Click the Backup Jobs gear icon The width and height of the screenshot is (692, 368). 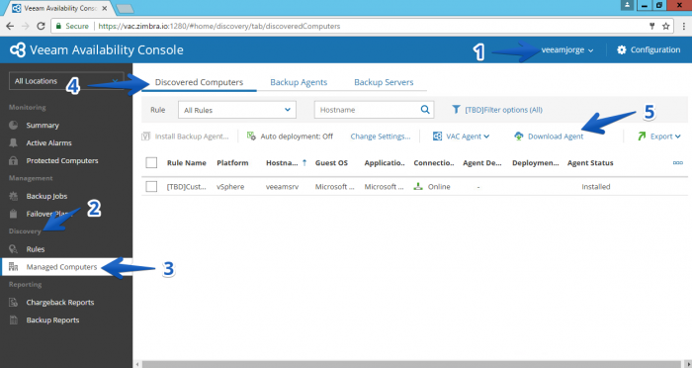[14, 196]
